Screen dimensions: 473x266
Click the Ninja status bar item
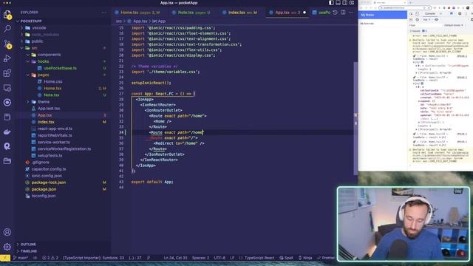pyautogui.click(x=305, y=258)
